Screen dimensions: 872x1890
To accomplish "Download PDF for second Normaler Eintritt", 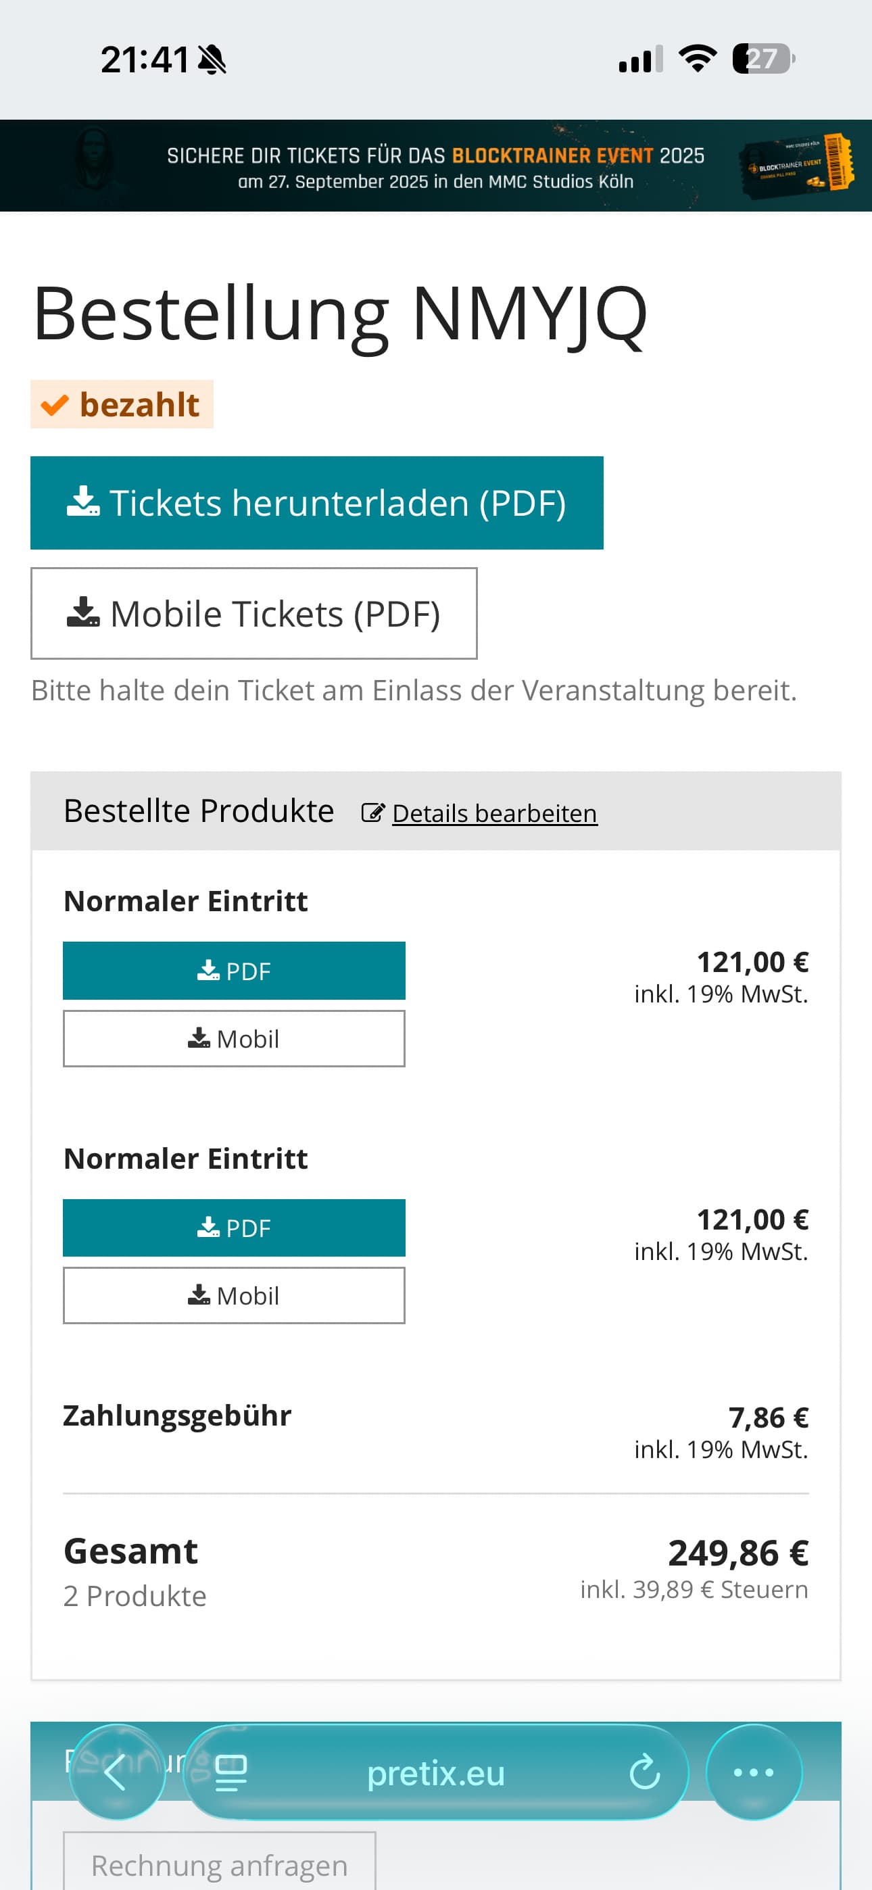I will (x=234, y=1228).
